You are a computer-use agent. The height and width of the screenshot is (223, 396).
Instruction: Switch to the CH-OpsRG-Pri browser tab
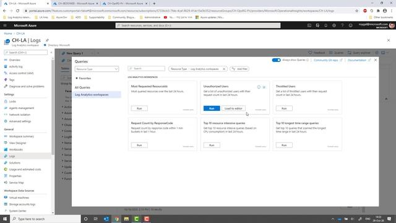125,4
